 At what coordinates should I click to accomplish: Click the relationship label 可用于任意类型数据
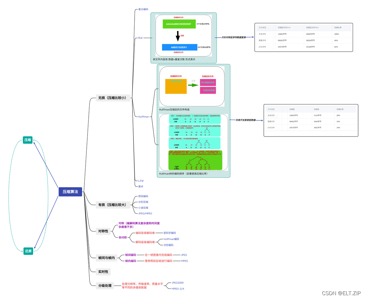click(246, 120)
